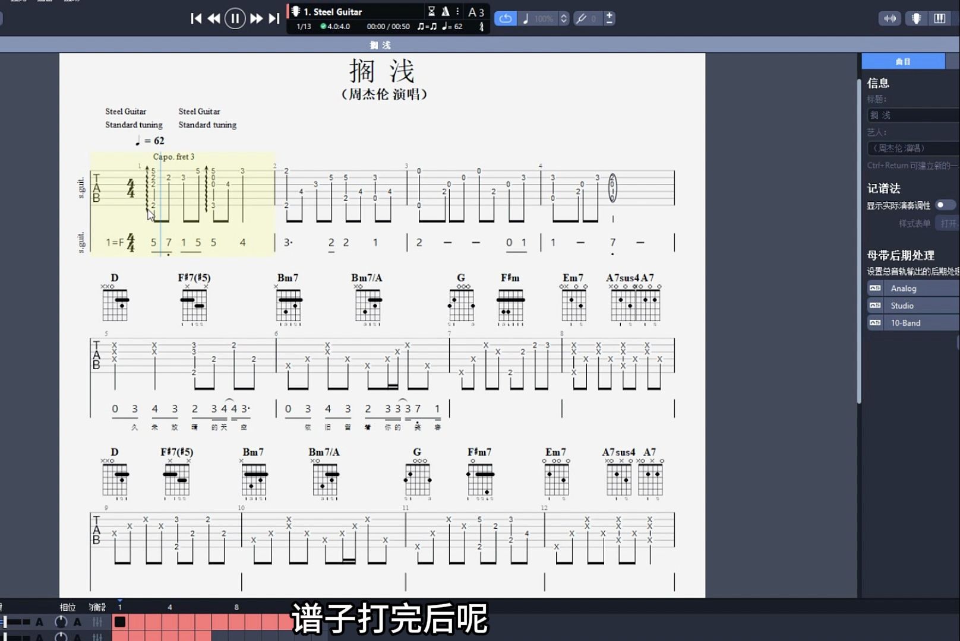Click the inspector panel scrollbar
Viewport: 960px width, 641px height.
[x=859, y=240]
